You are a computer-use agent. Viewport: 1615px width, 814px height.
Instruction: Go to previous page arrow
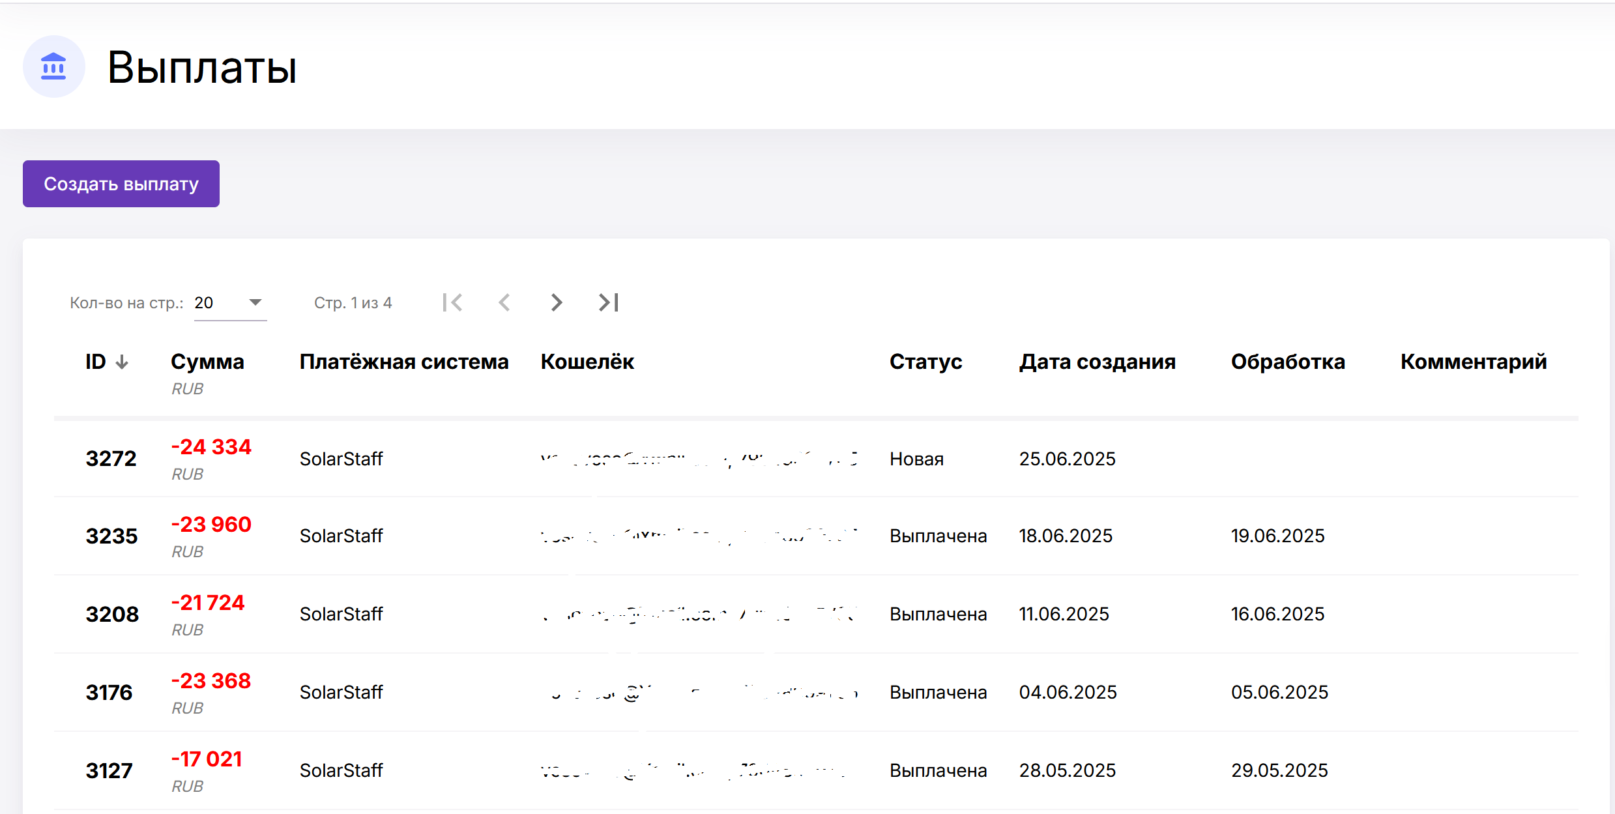(x=504, y=302)
